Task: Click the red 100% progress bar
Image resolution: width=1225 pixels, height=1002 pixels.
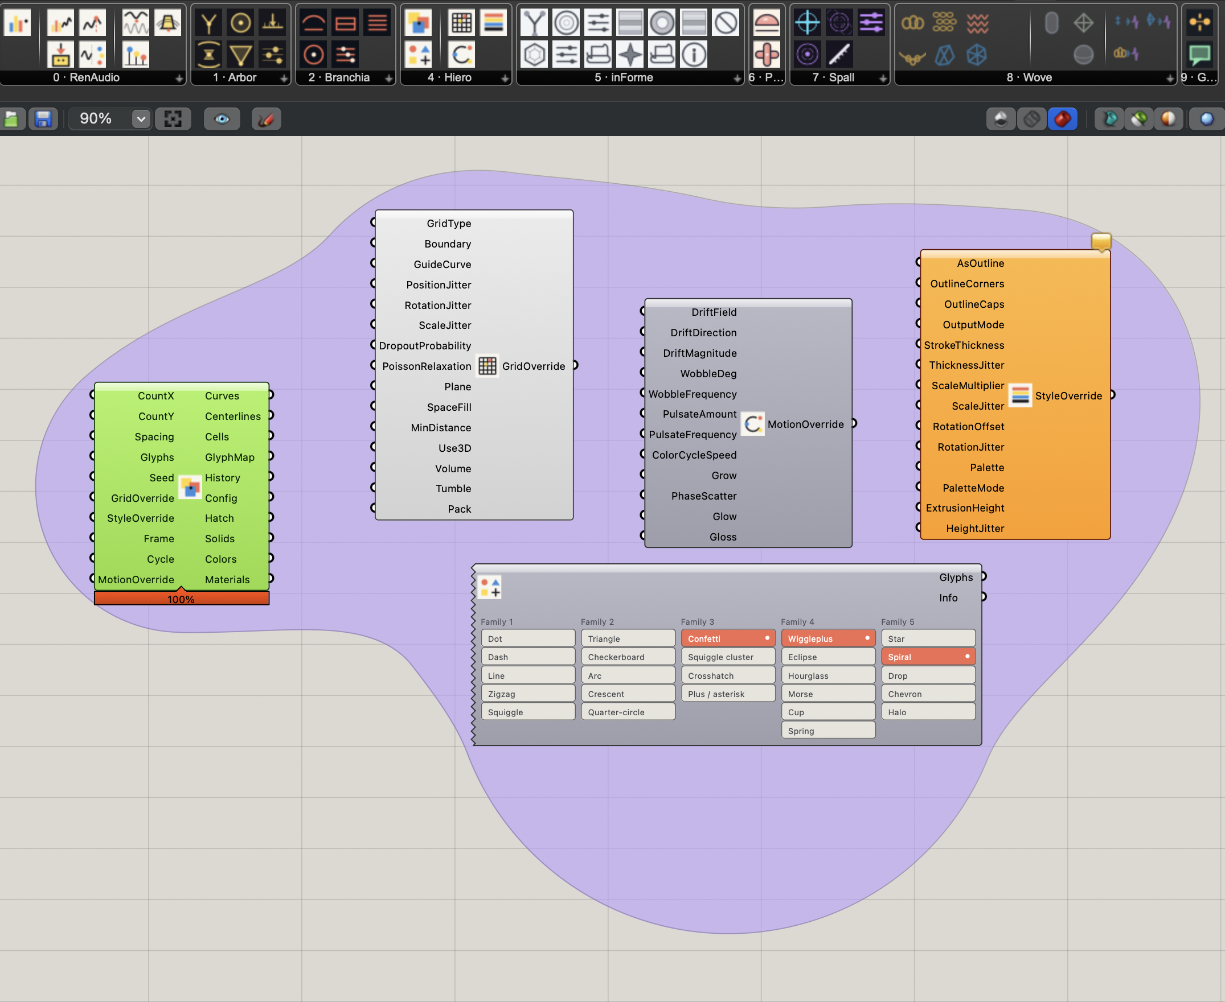Action: 181,599
